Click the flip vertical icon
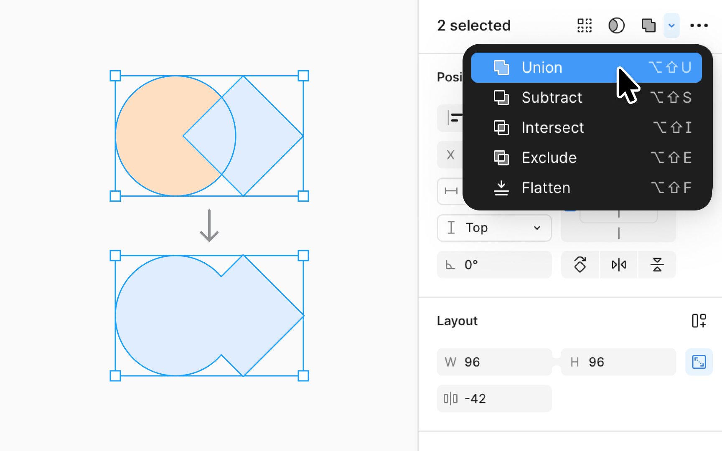The height and width of the screenshot is (451, 722). (657, 265)
